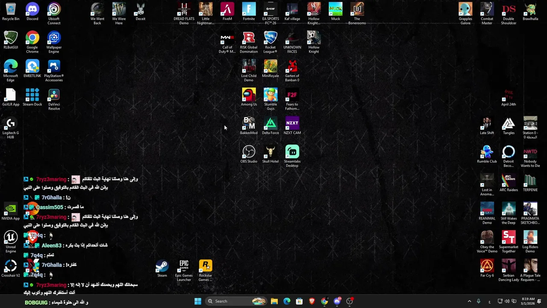Launch Discord from the desktop
The height and width of the screenshot is (308, 547).
(x=32, y=12)
